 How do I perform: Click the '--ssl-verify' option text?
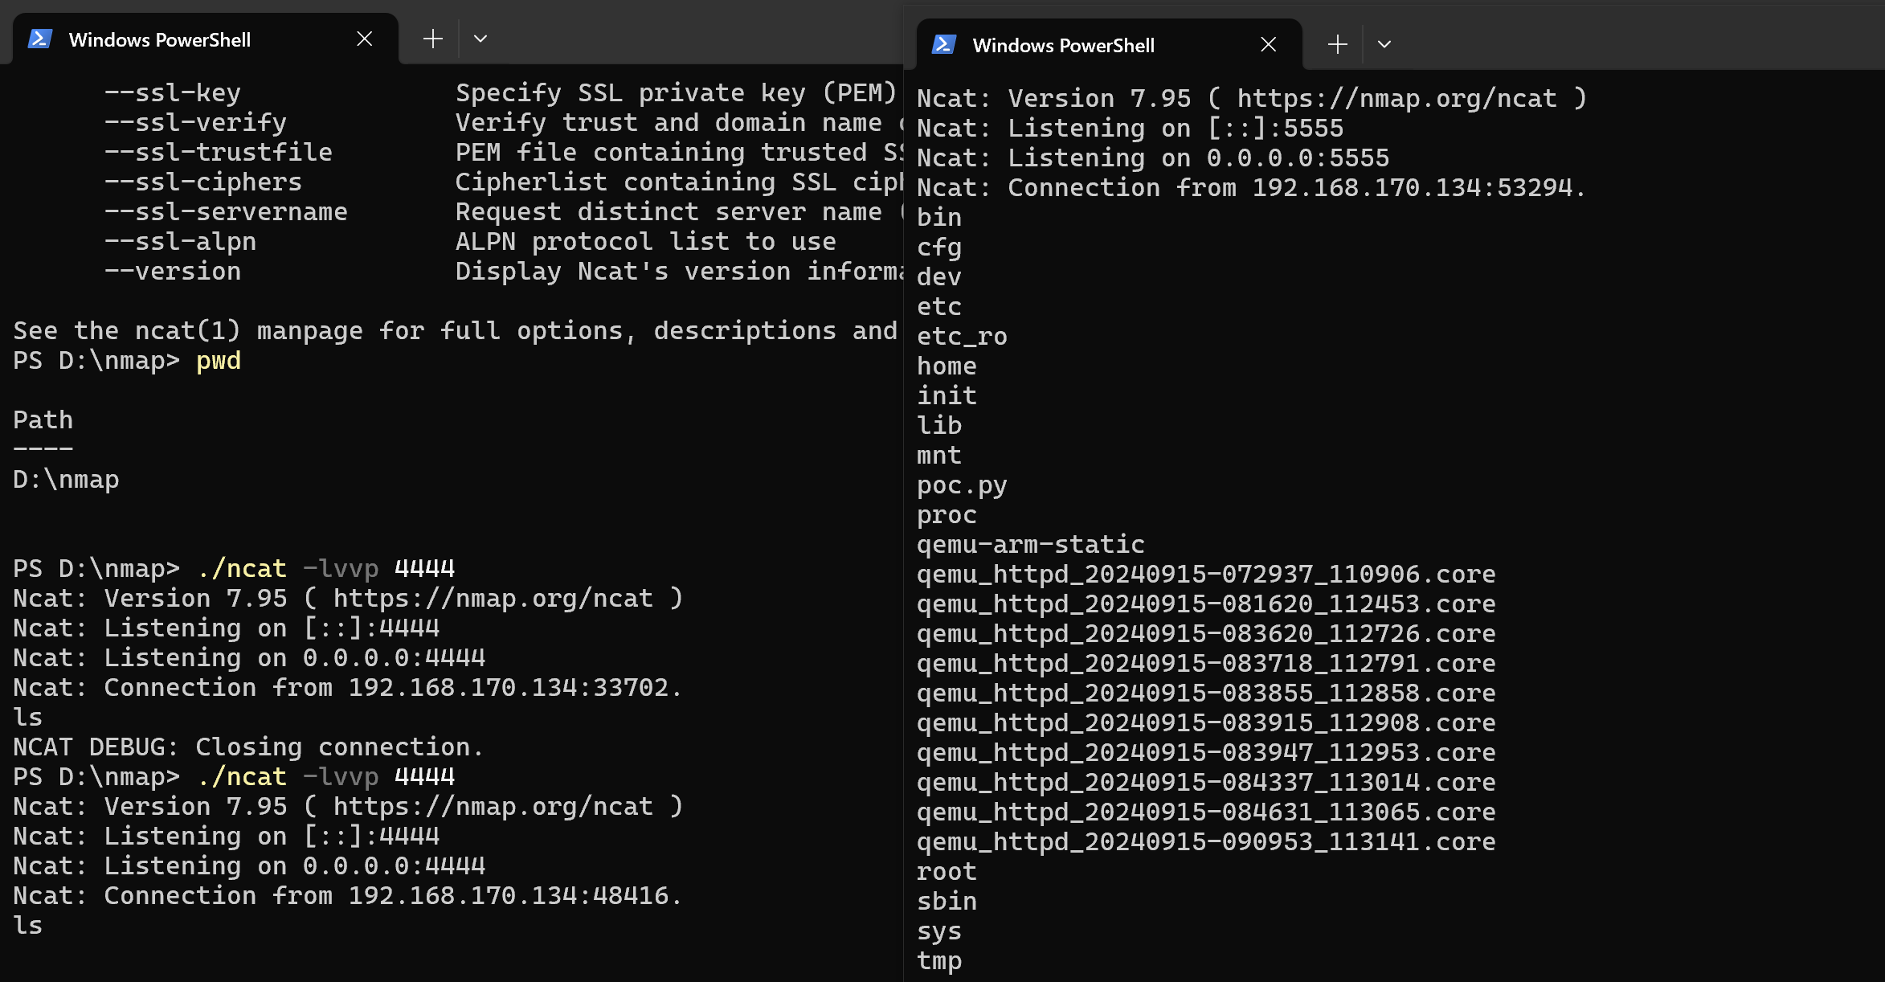196,122
